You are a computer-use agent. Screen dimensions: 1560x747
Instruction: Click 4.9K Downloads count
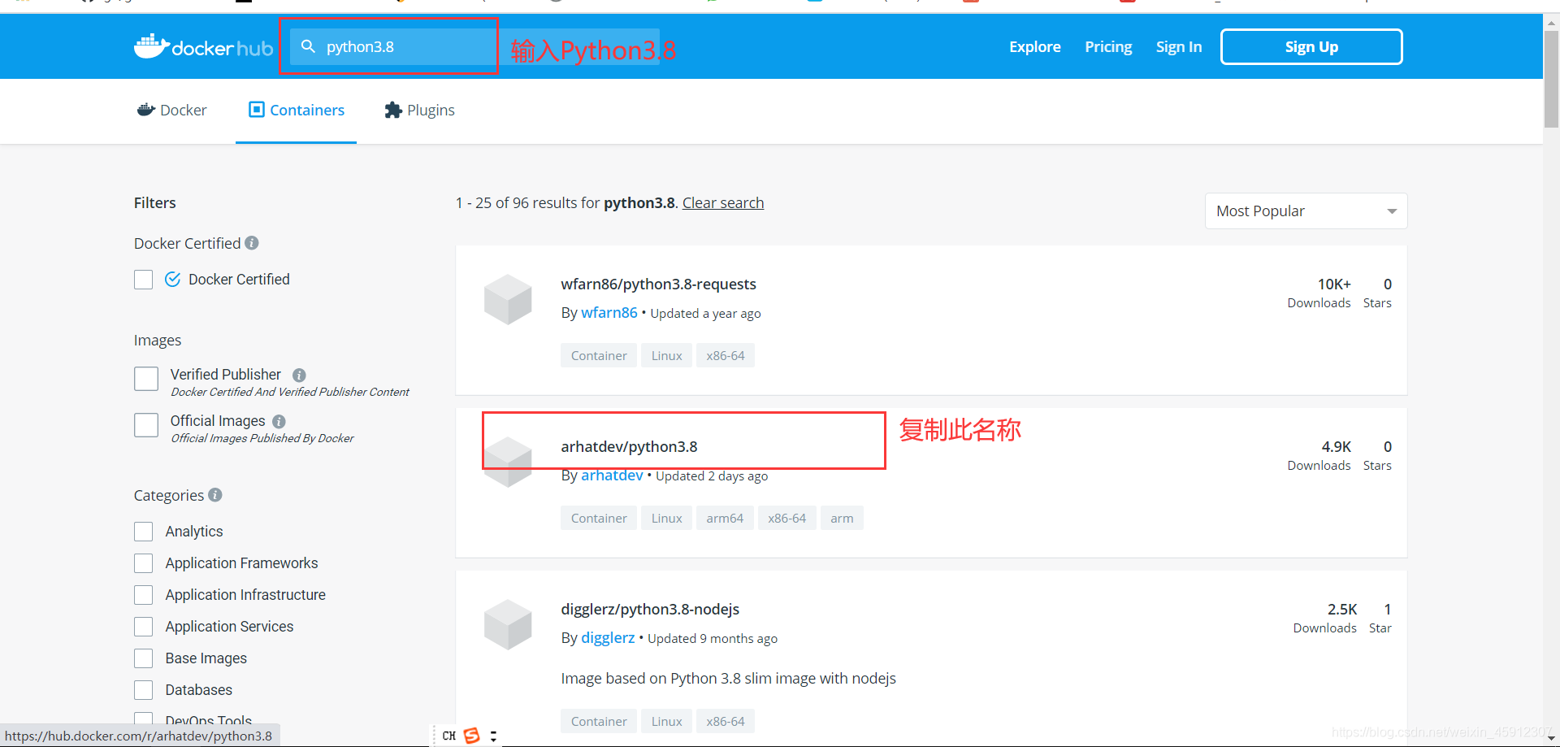(x=1319, y=455)
